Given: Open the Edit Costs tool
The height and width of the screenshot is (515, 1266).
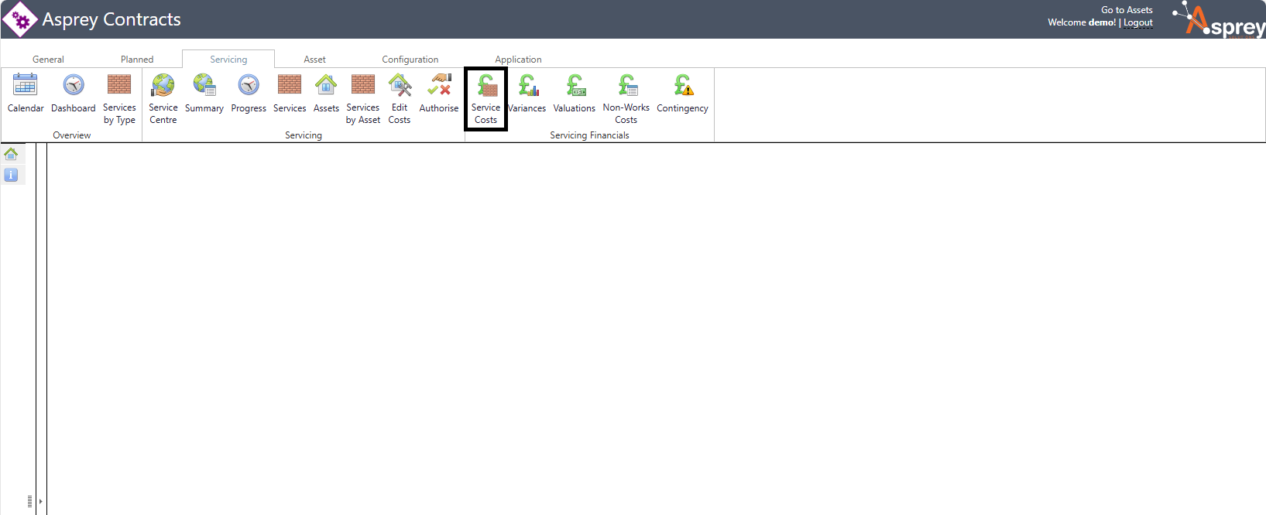Looking at the screenshot, I should click(x=400, y=85).
